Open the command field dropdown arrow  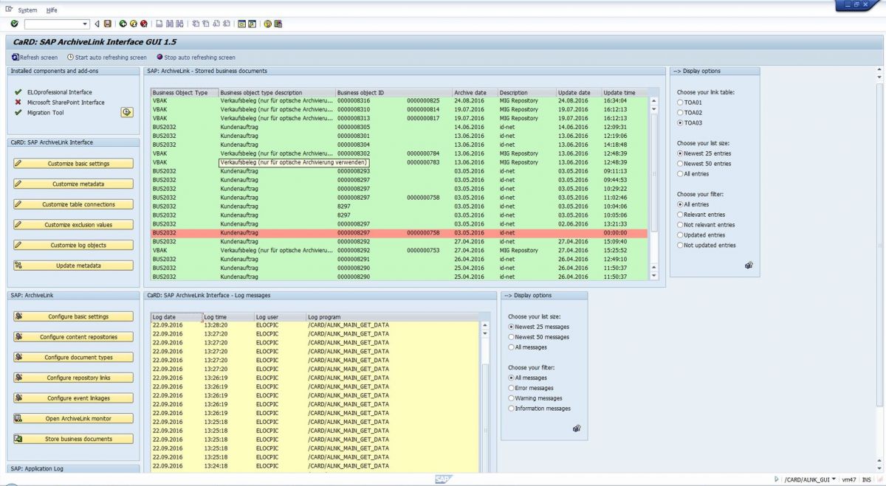coord(86,24)
